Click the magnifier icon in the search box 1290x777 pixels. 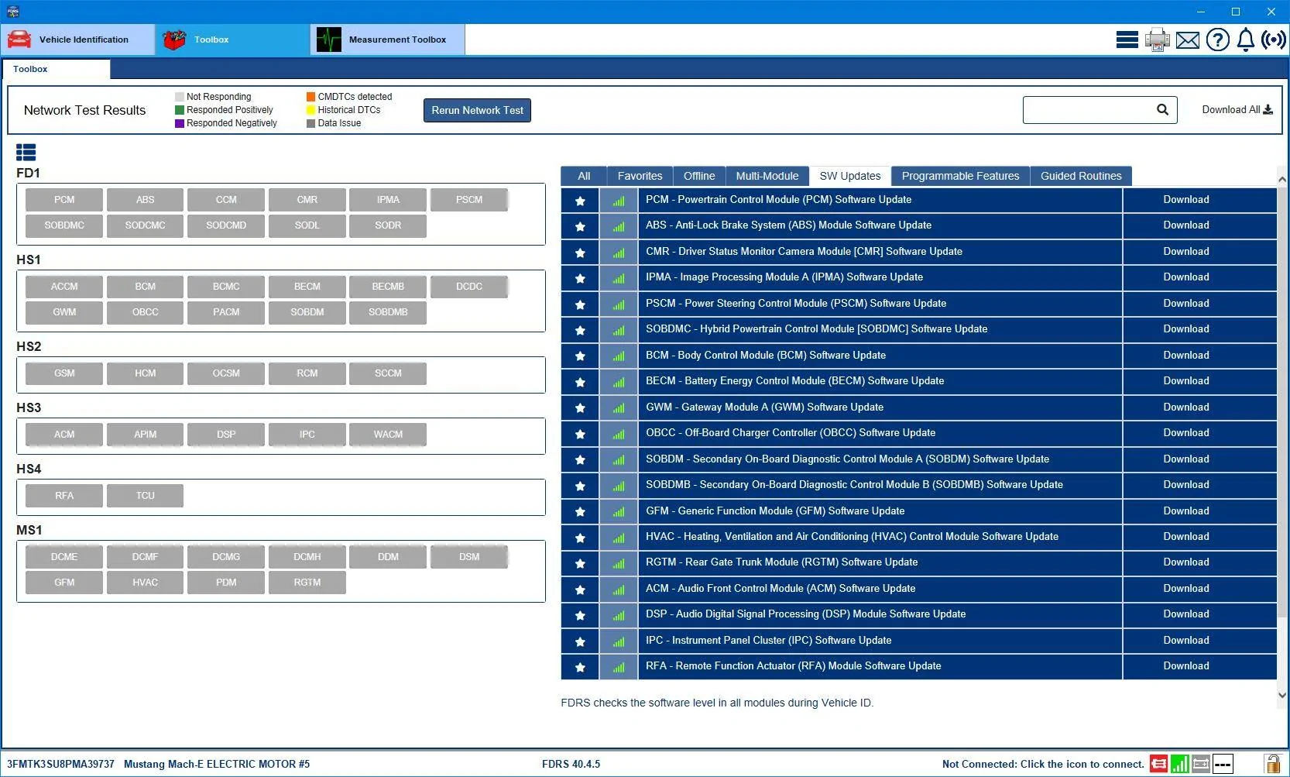1162,110
